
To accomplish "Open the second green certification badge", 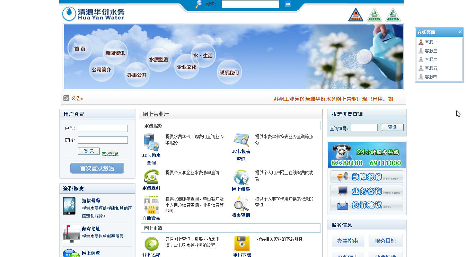I will pyautogui.click(x=374, y=15).
